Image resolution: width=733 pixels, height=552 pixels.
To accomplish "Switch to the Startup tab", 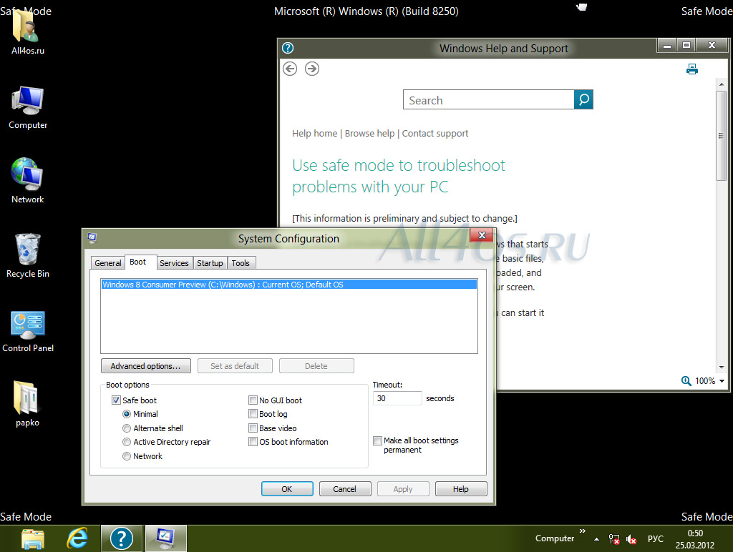I will tap(210, 263).
